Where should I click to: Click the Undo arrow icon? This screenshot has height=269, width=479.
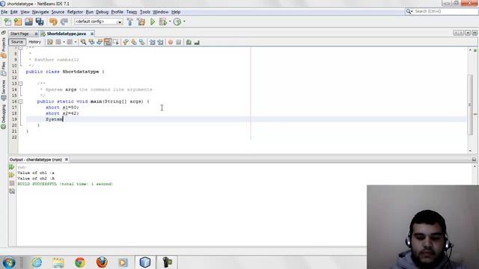(53, 22)
